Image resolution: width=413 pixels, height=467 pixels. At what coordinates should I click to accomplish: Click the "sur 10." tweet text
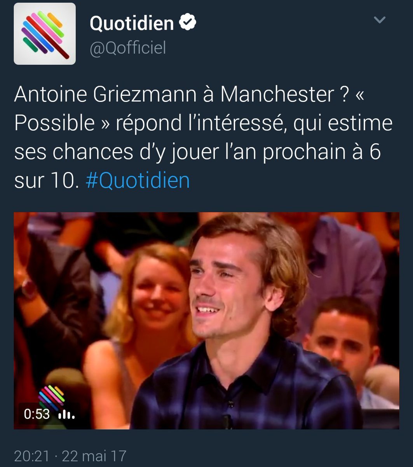[47, 181]
